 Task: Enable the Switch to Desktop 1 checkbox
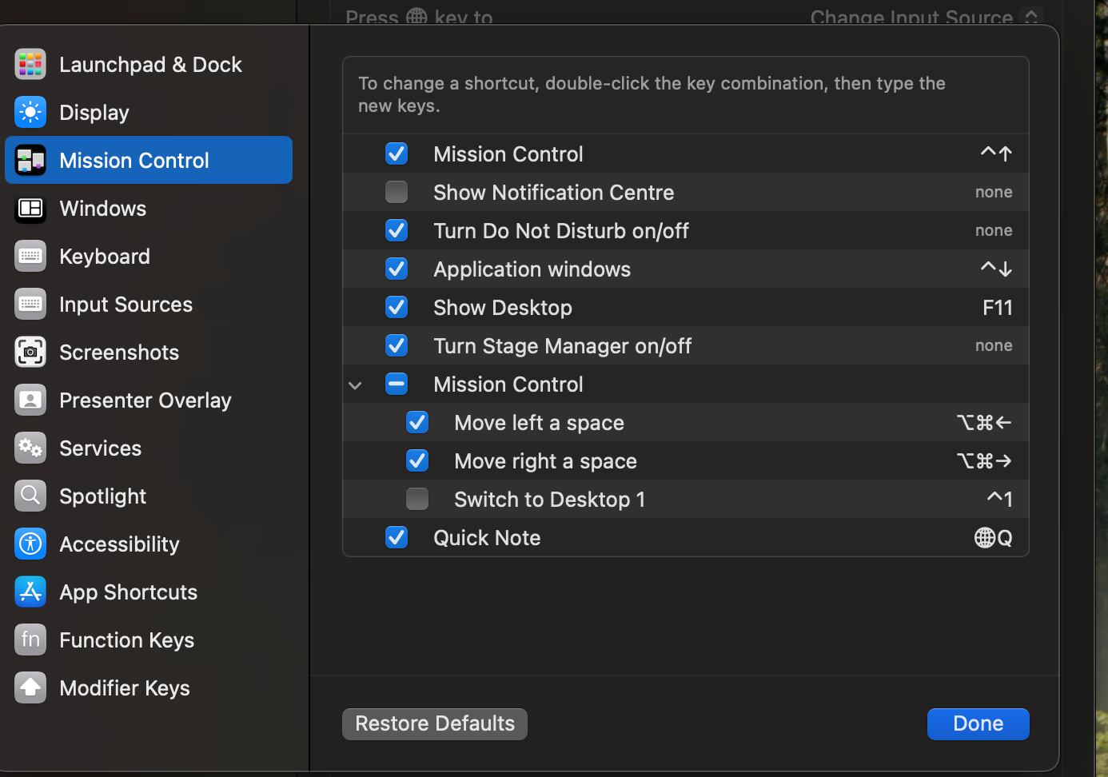click(417, 500)
